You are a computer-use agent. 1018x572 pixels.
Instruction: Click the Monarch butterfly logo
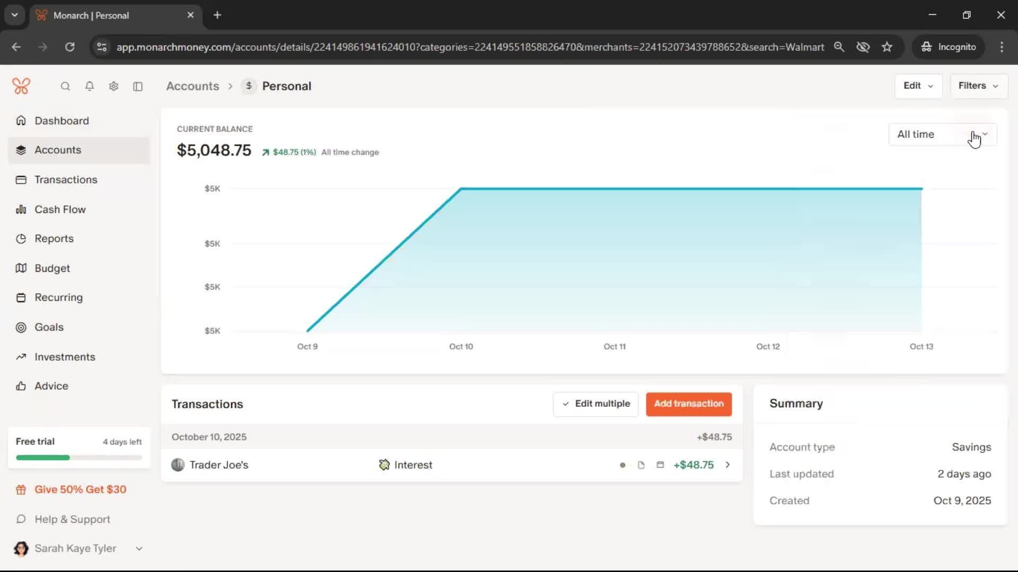tap(21, 86)
